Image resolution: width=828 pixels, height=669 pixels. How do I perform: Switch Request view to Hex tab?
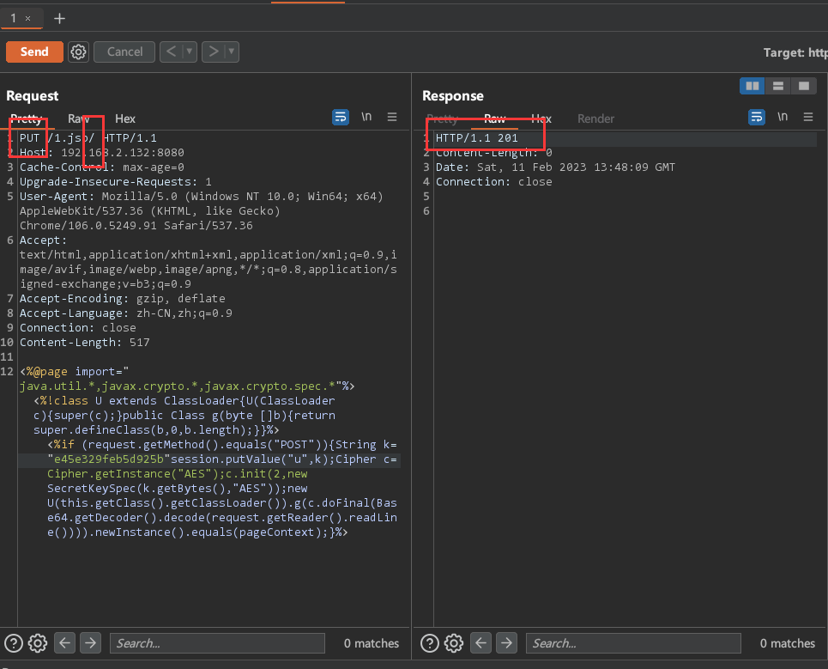click(x=125, y=119)
